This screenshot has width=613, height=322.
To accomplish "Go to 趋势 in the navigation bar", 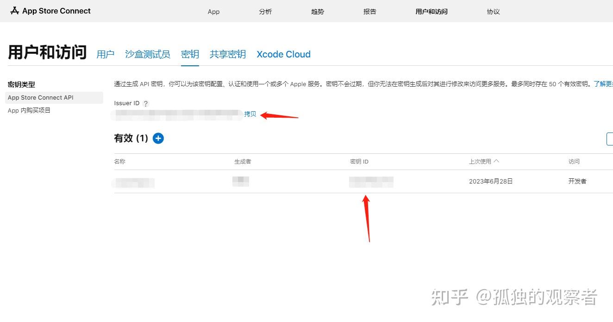I will [x=318, y=12].
